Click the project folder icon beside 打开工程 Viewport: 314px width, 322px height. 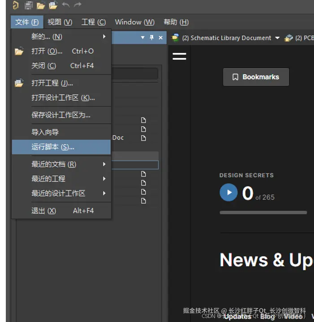tap(19, 83)
